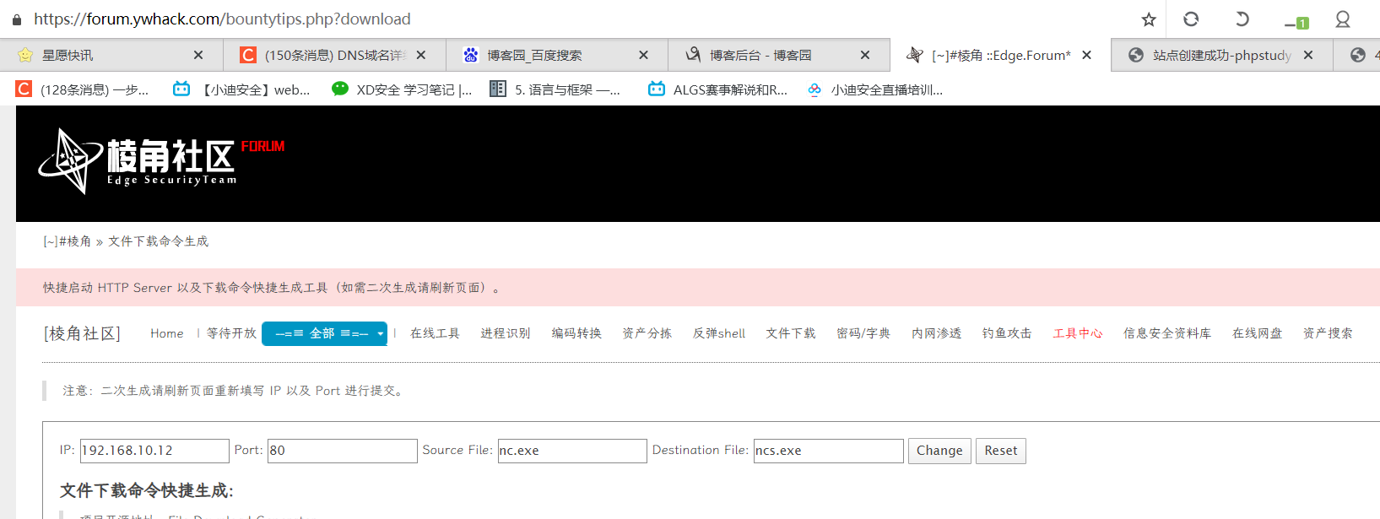Open the red 工具中心 nav item

click(1078, 333)
